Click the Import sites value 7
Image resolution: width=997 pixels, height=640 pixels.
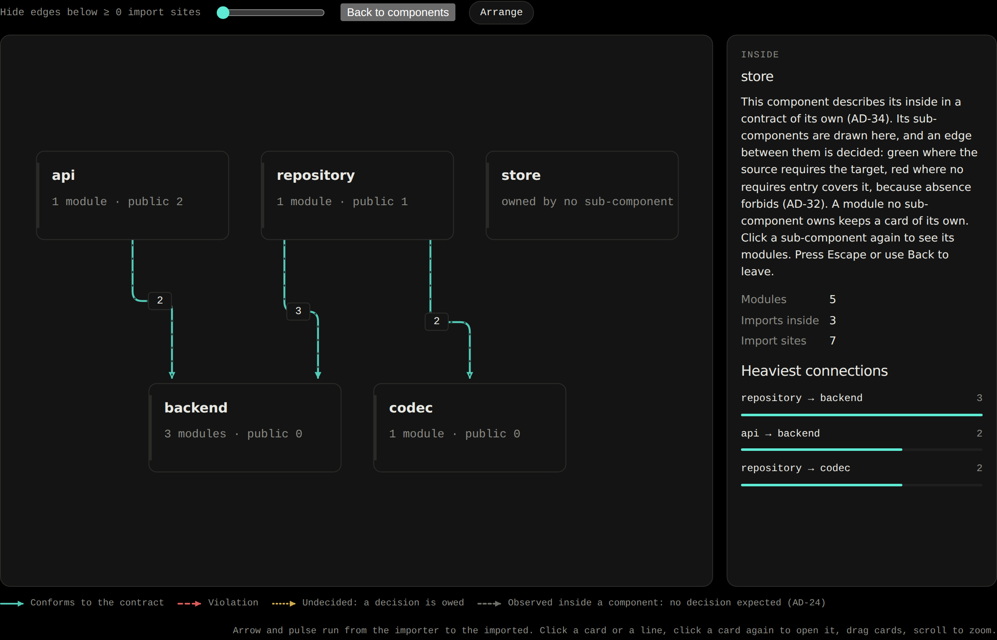coord(833,341)
